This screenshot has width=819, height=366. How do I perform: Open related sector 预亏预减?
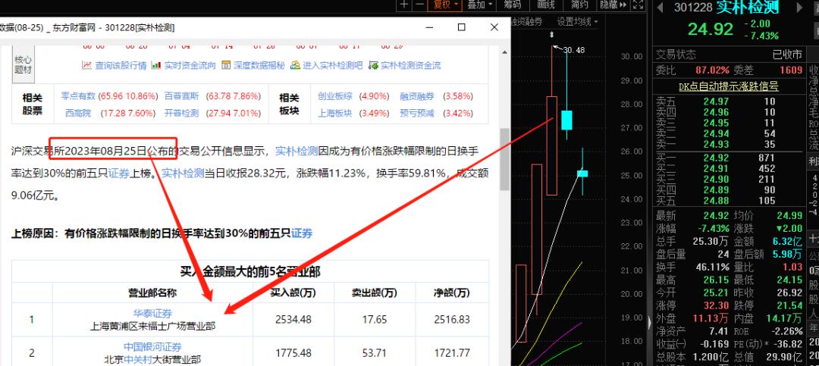tap(417, 113)
